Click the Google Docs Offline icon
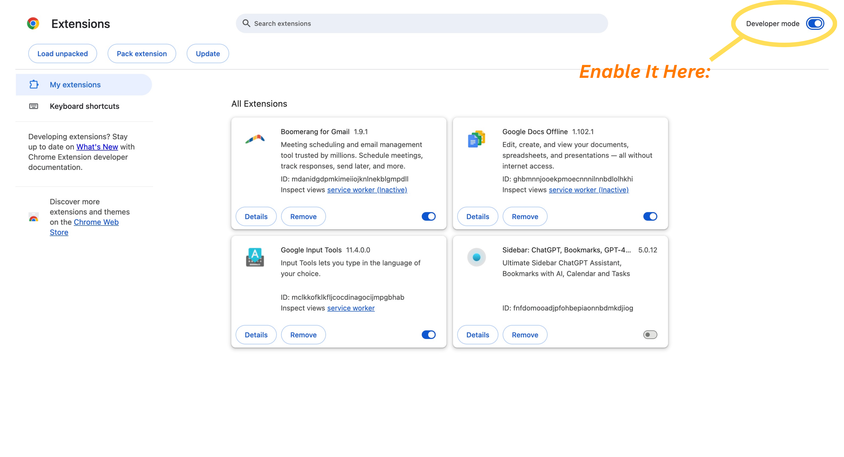844x457 pixels. (476, 139)
